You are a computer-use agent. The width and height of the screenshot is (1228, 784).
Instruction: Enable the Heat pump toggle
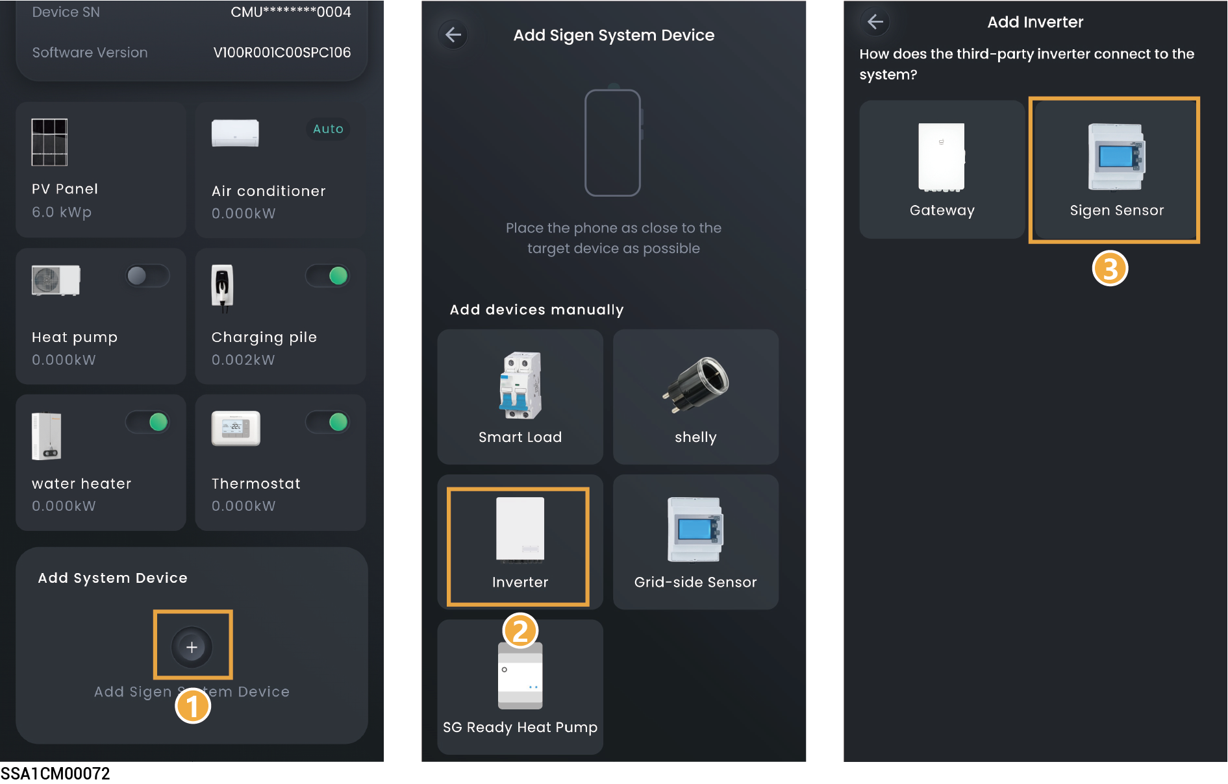(x=147, y=276)
